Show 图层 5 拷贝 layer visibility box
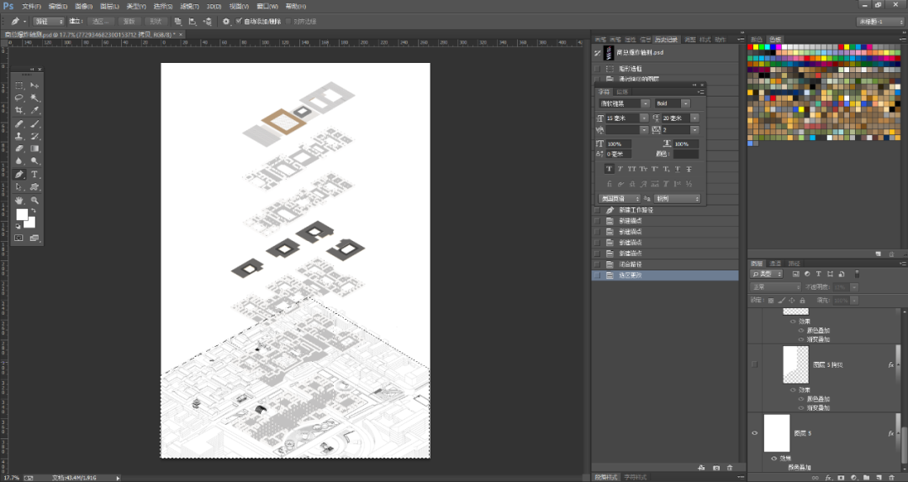Image resolution: width=908 pixels, height=482 pixels. coord(754,364)
